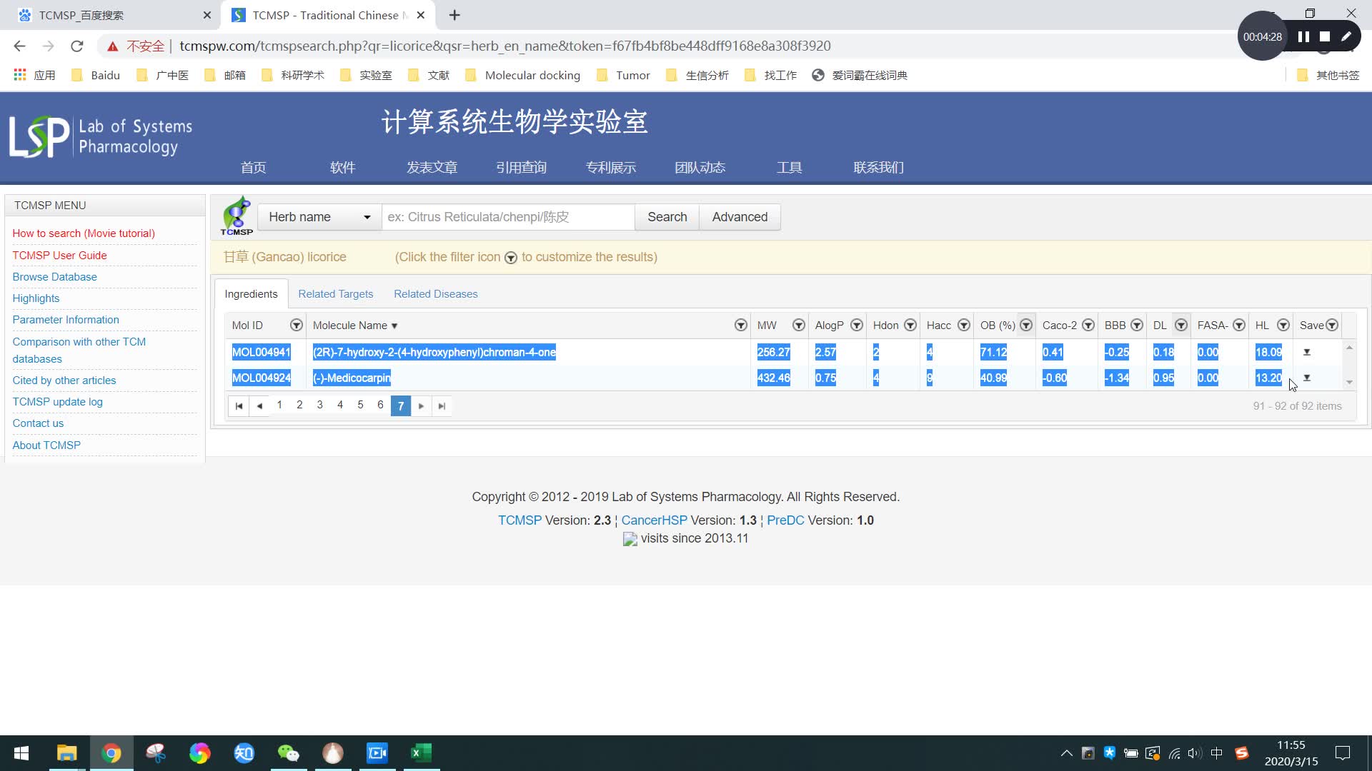Expand the Herb name search type dropdown
Image resolution: width=1372 pixels, height=771 pixels.
tap(319, 217)
